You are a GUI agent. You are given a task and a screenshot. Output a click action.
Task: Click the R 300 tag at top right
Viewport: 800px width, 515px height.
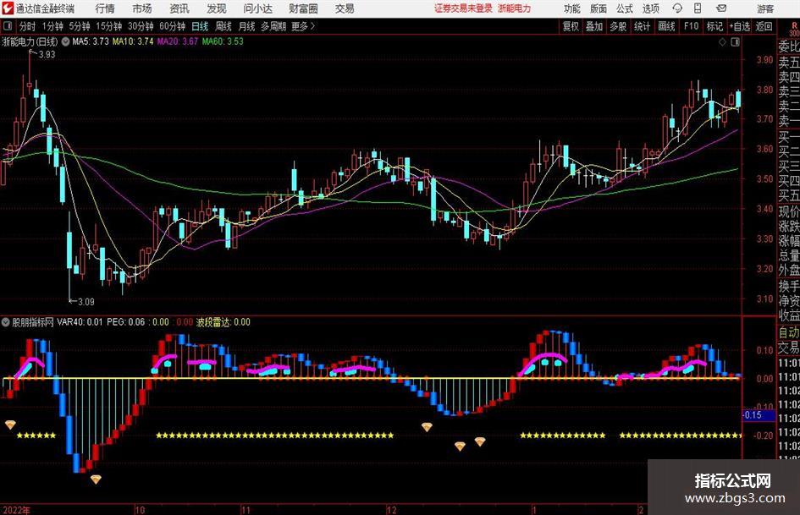click(794, 29)
